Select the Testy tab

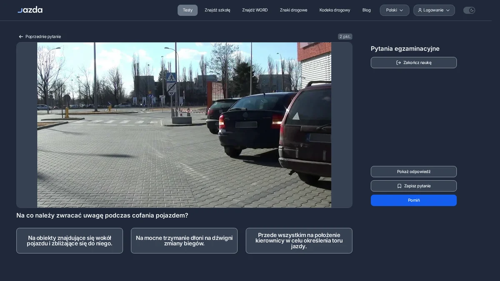point(187,10)
